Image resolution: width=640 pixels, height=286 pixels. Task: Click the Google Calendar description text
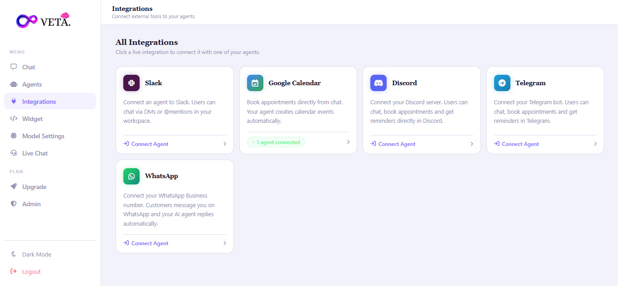coord(295,111)
